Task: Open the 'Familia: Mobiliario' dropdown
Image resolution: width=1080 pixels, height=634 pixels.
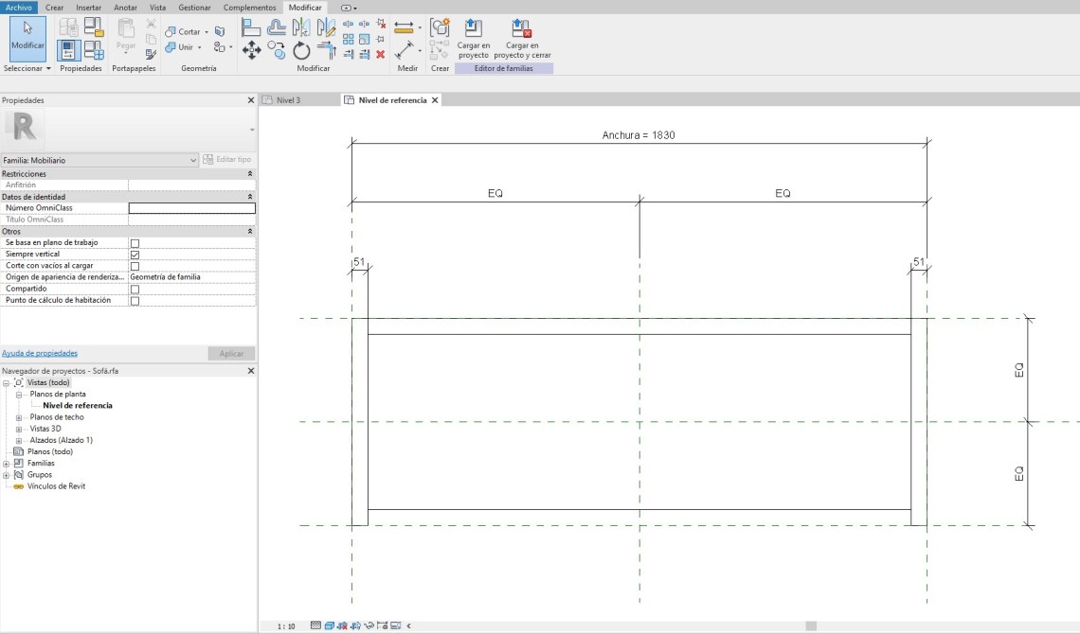Action: pyautogui.click(x=193, y=160)
